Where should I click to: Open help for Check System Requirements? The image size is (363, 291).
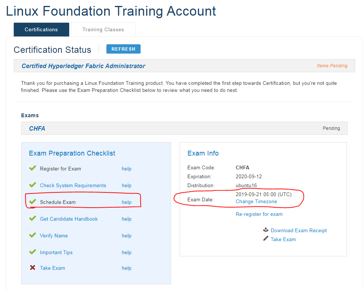coord(126,185)
